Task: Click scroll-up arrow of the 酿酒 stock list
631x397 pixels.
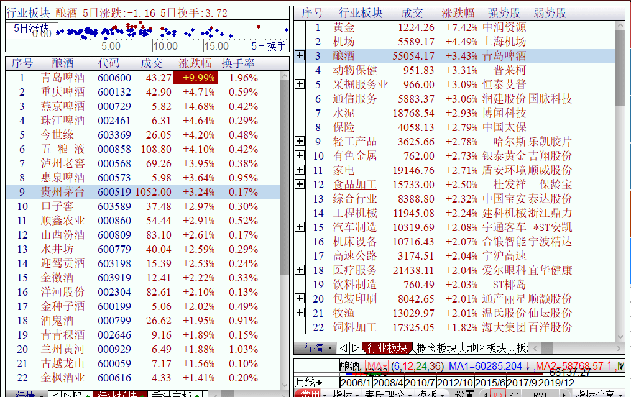Action: (x=285, y=76)
